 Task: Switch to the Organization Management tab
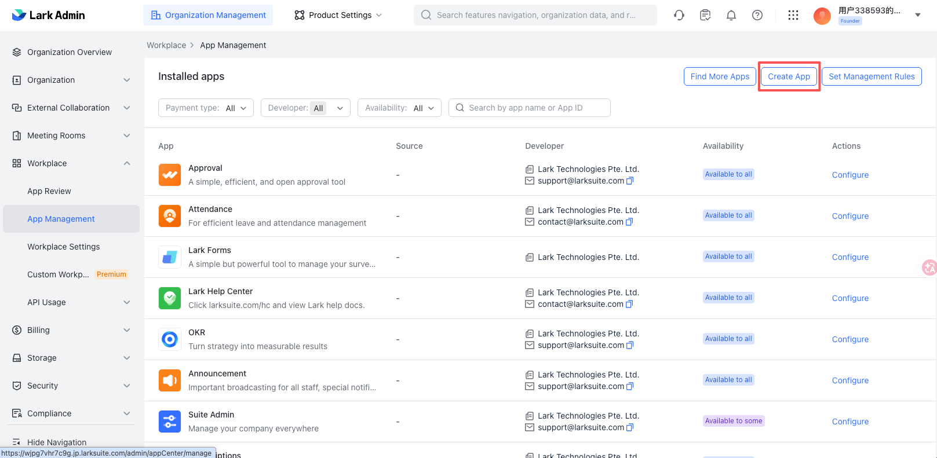point(208,15)
